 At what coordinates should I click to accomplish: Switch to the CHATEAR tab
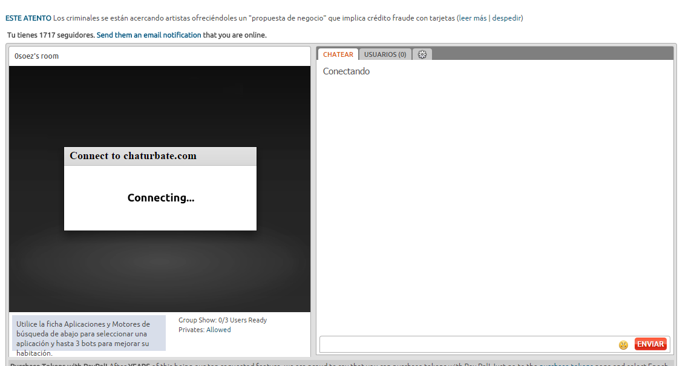coord(338,54)
